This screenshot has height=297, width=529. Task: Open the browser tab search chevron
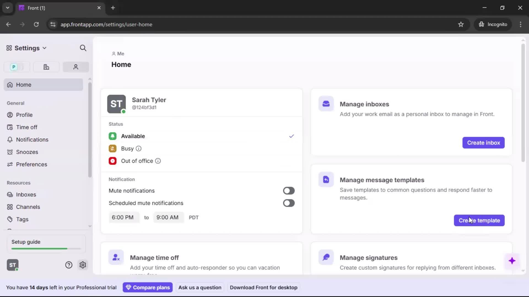click(7, 8)
